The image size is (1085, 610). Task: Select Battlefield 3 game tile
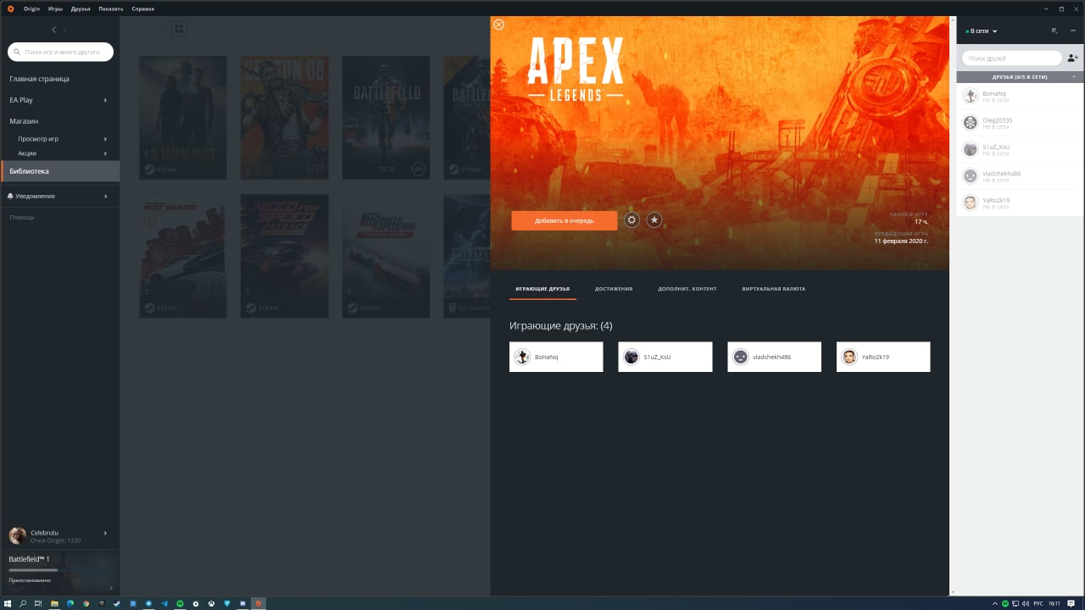click(x=386, y=118)
